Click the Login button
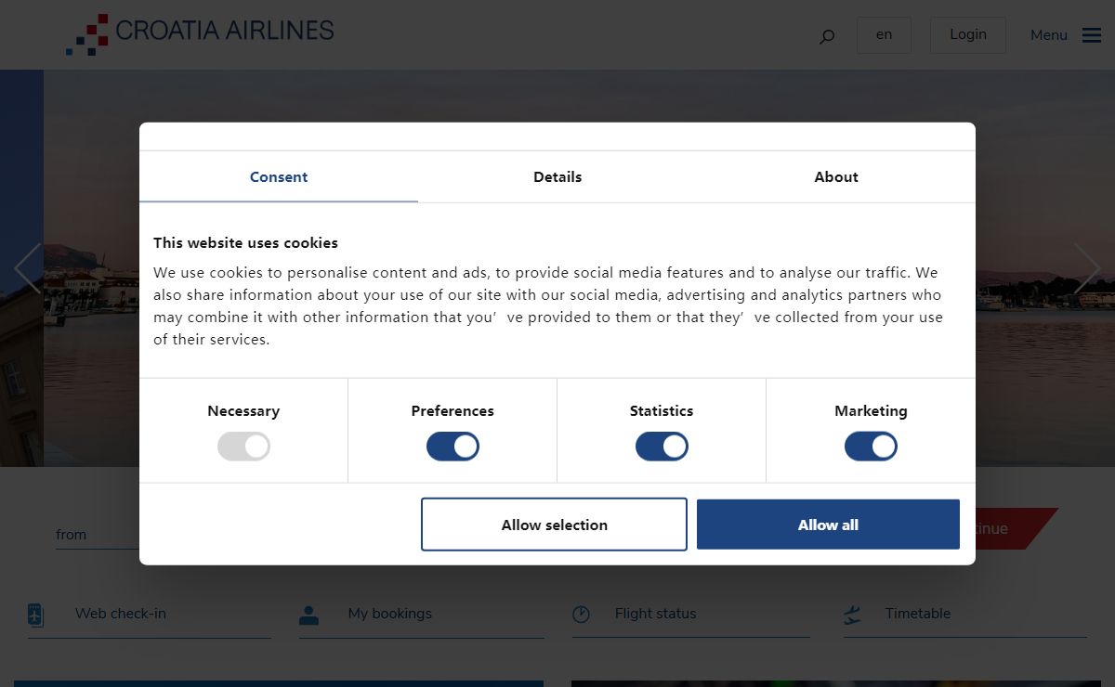1115x687 pixels. (x=967, y=35)
